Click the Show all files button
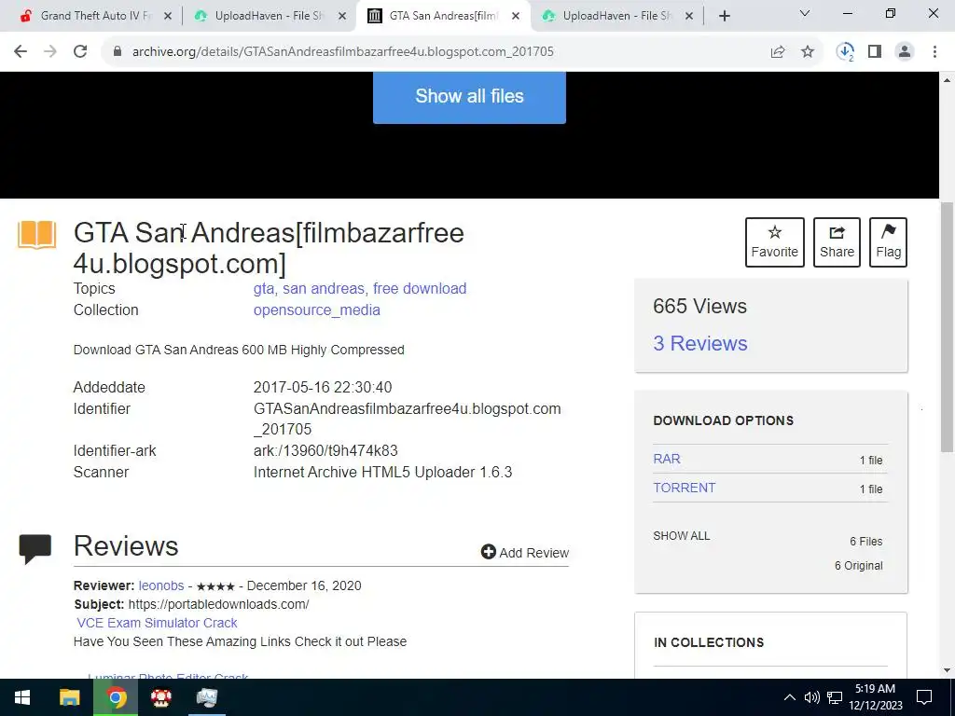Image resolution: width=955 pixels, height=716 pixels. tap(469, 97)
